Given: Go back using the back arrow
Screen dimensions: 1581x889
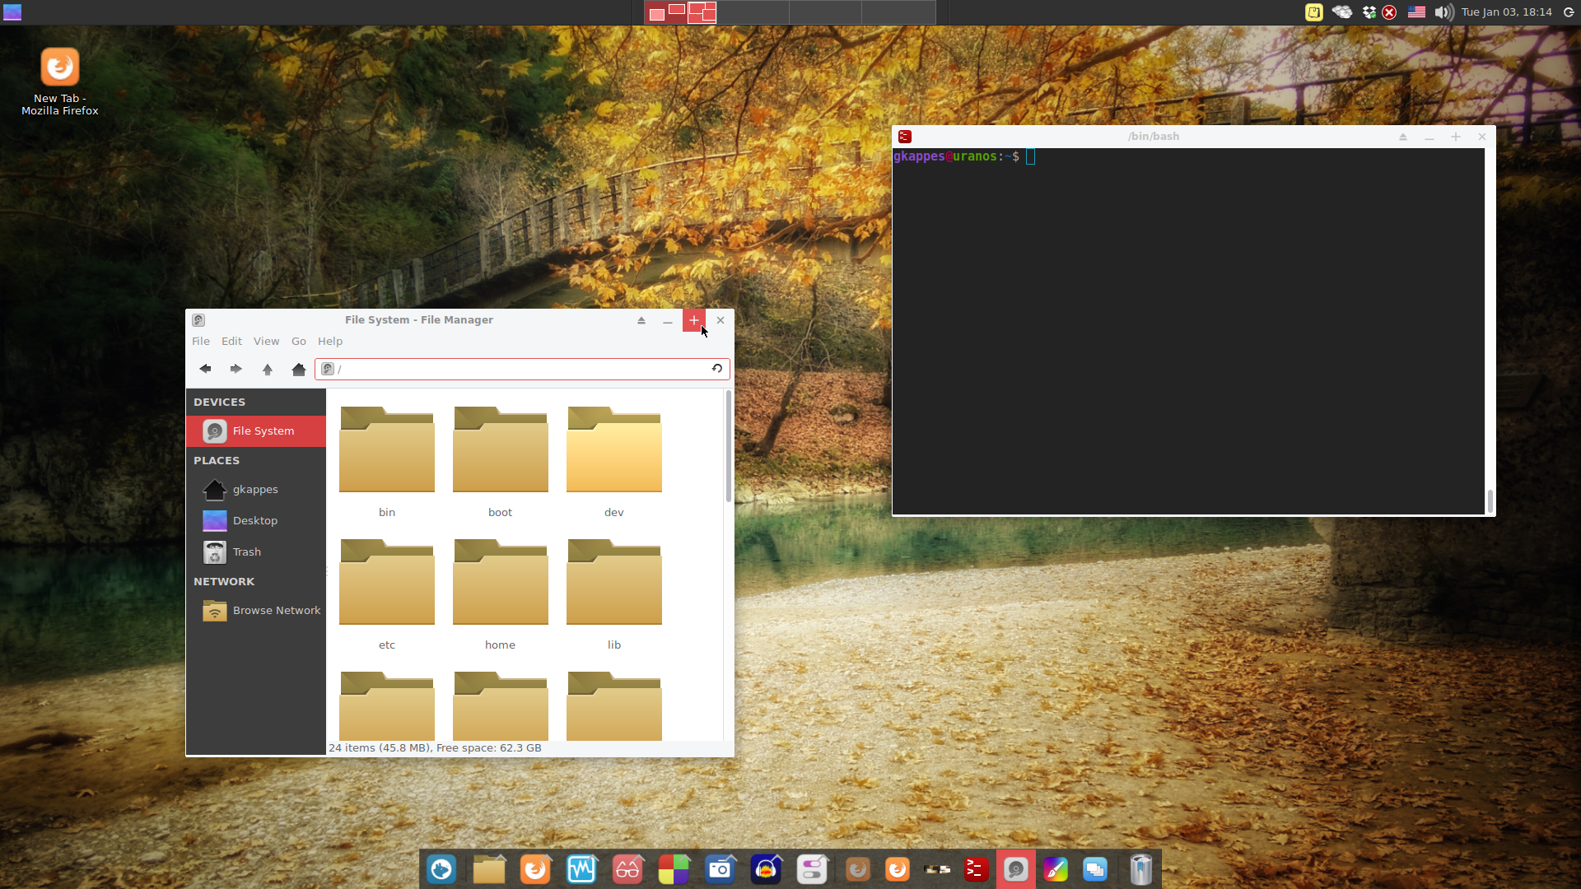Looking at the screenshot, I should (205, 369).
